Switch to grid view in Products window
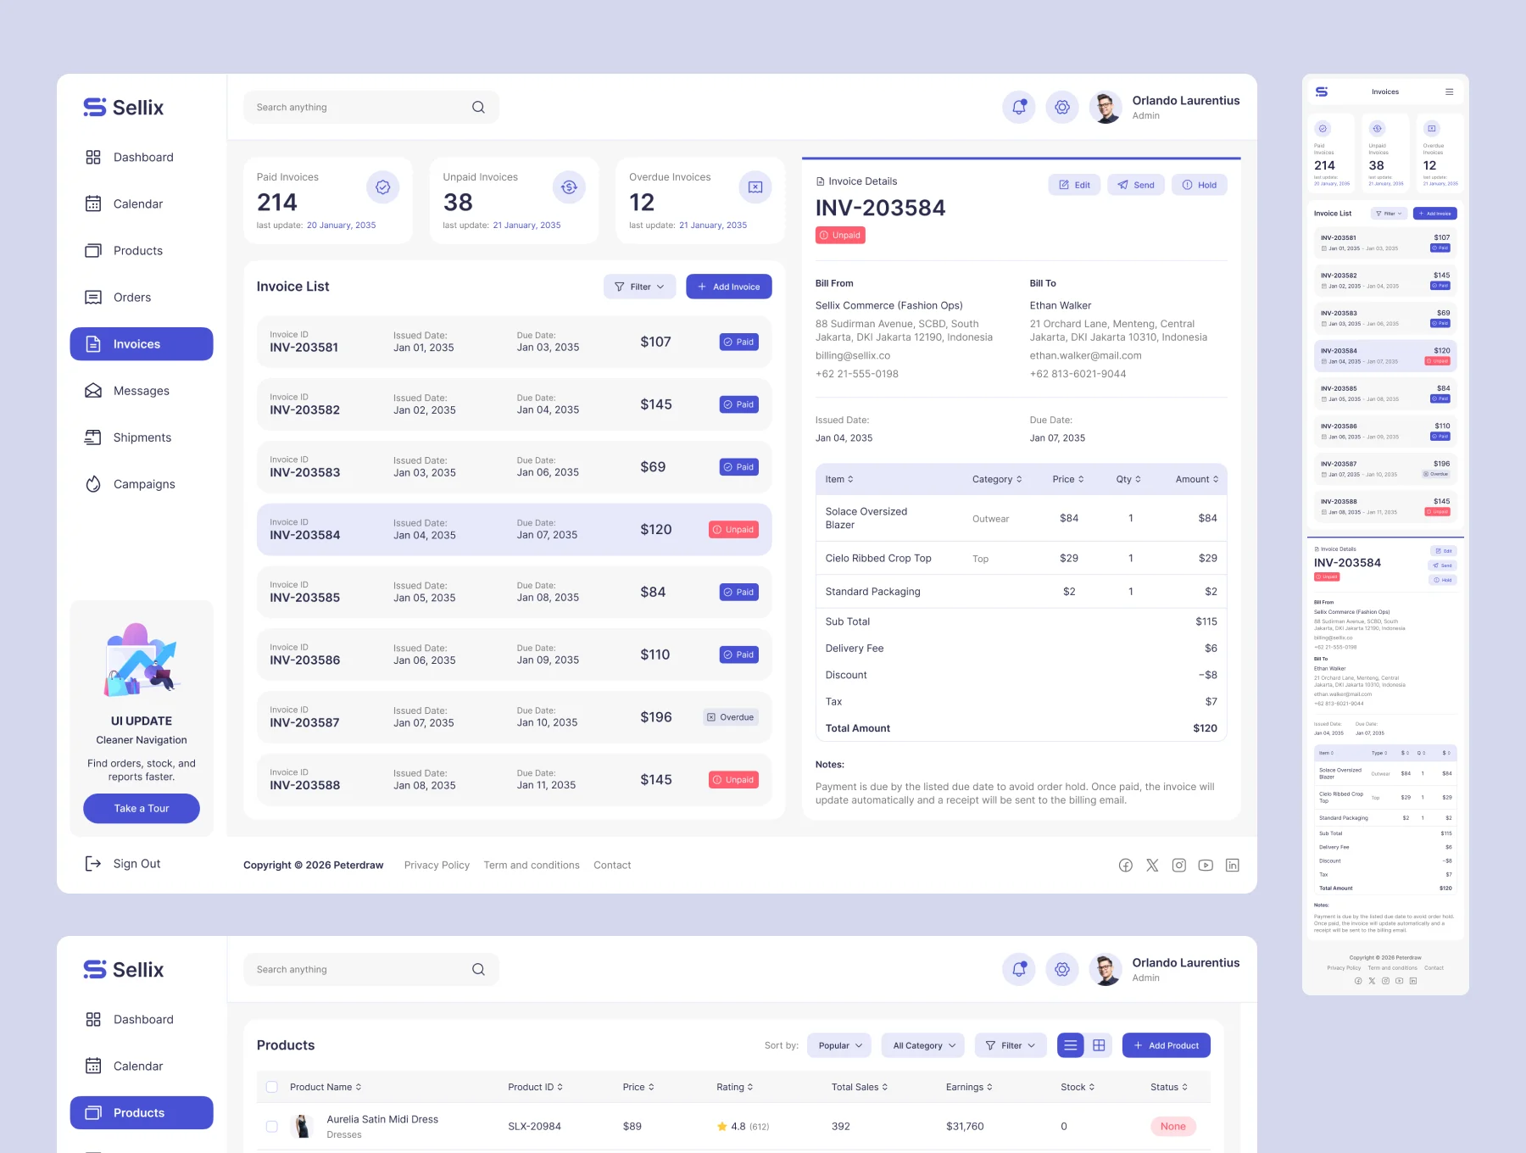The width and height of the screenshot is (1526, 1153). point(1099,1045)
